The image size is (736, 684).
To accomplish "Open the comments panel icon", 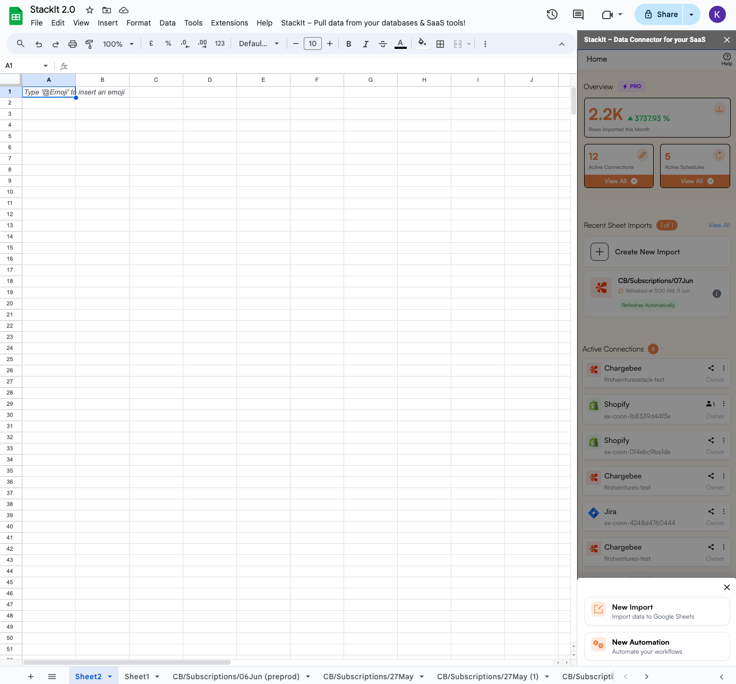I will click(578, 14).
